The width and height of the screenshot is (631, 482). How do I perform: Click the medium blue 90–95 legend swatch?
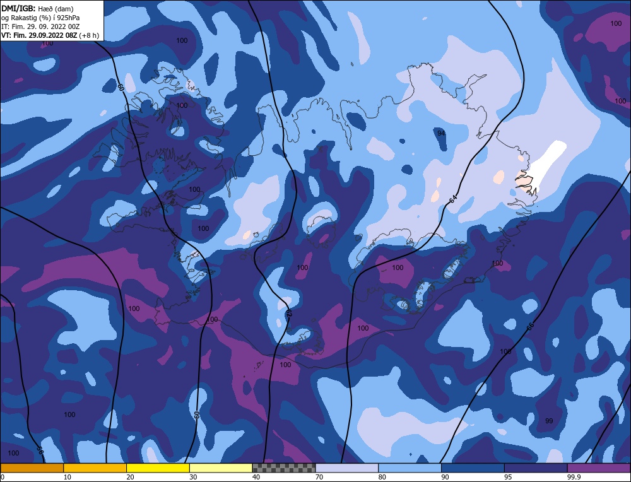(x=473, y=467)
